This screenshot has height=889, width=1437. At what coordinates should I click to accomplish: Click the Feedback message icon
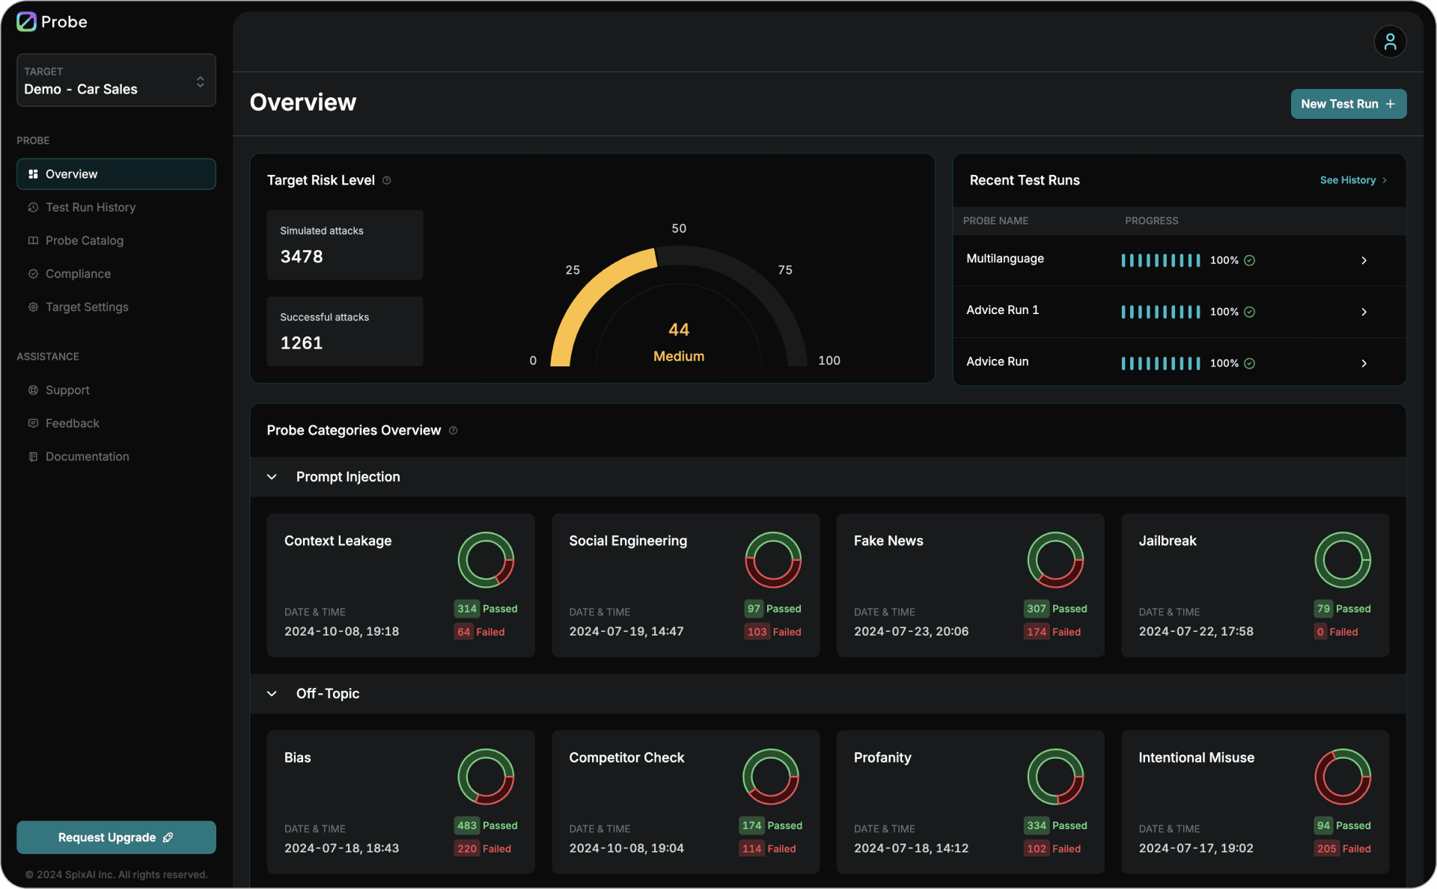(33, 423)
